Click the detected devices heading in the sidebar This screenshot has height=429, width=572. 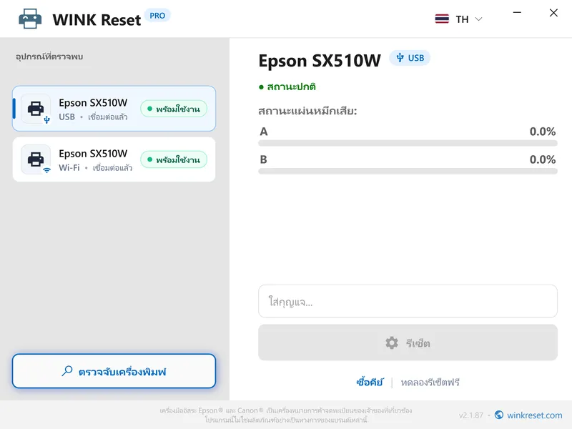(x=49, y=56)
